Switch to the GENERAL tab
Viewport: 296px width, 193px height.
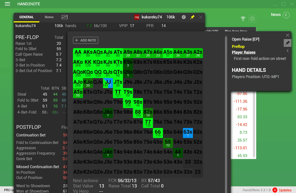coord(26,17)
